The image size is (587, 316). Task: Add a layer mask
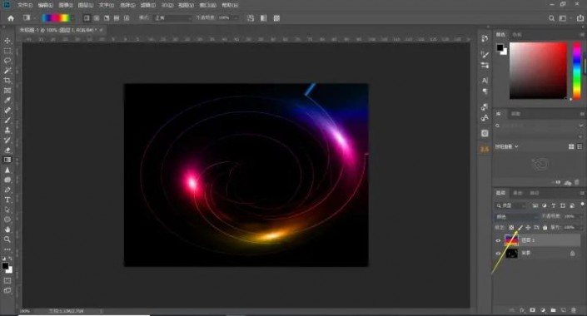tap(532, 310)
